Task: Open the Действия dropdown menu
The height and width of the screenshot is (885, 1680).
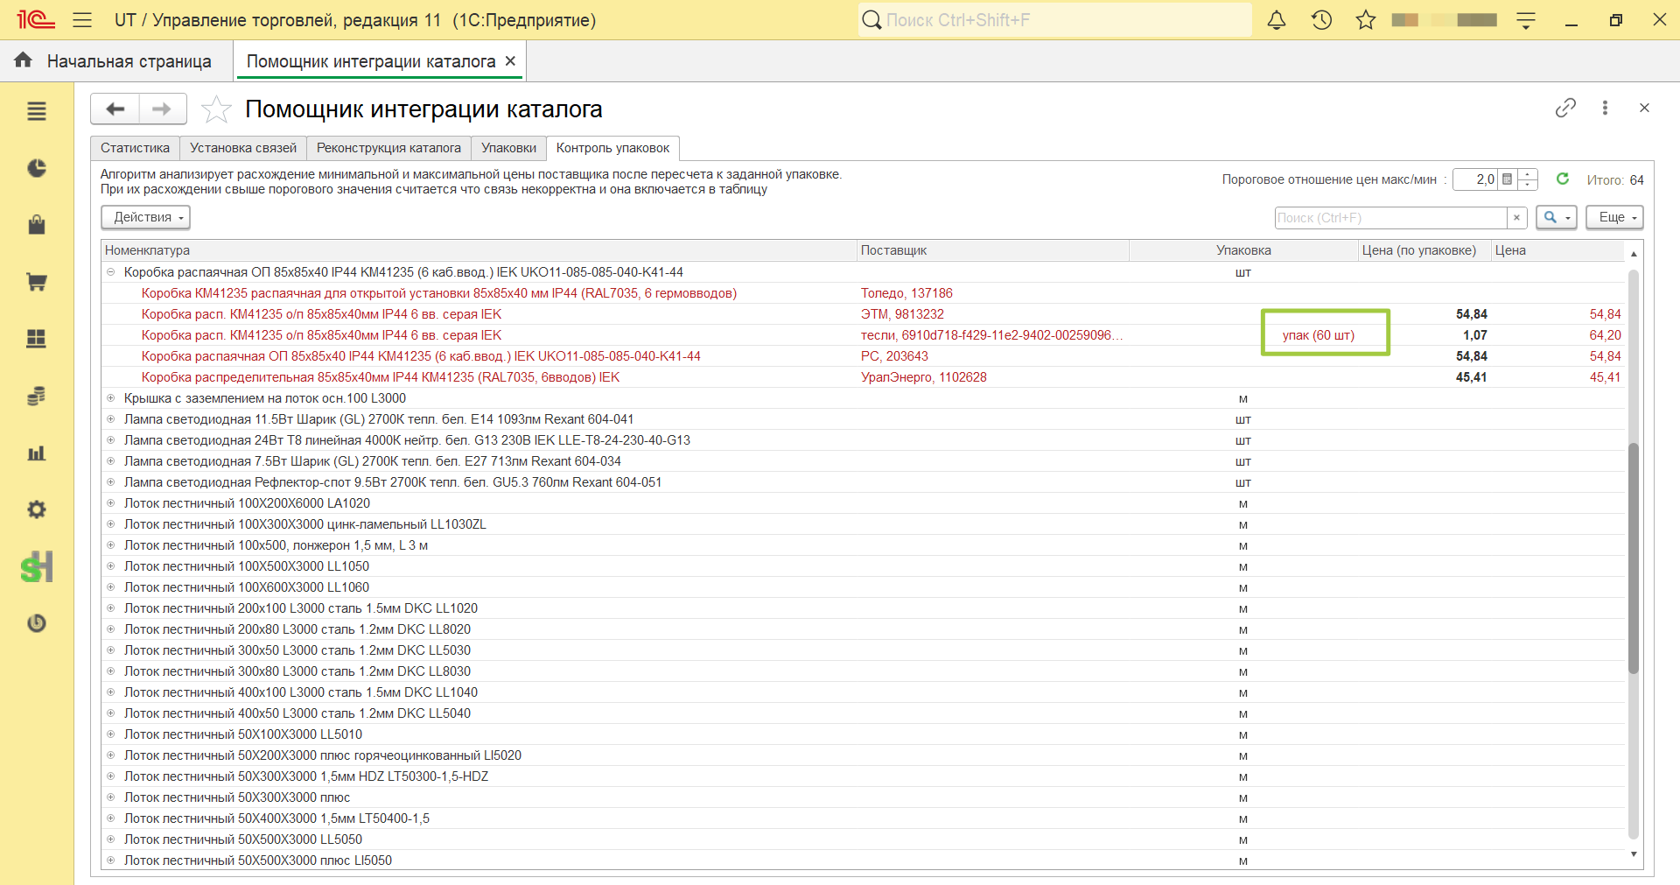Action: point(146,217)
